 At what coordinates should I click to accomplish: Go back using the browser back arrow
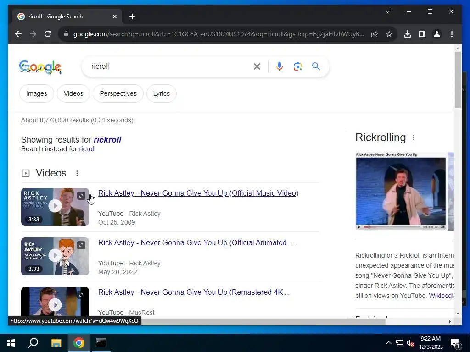click(x=18, y=34)
